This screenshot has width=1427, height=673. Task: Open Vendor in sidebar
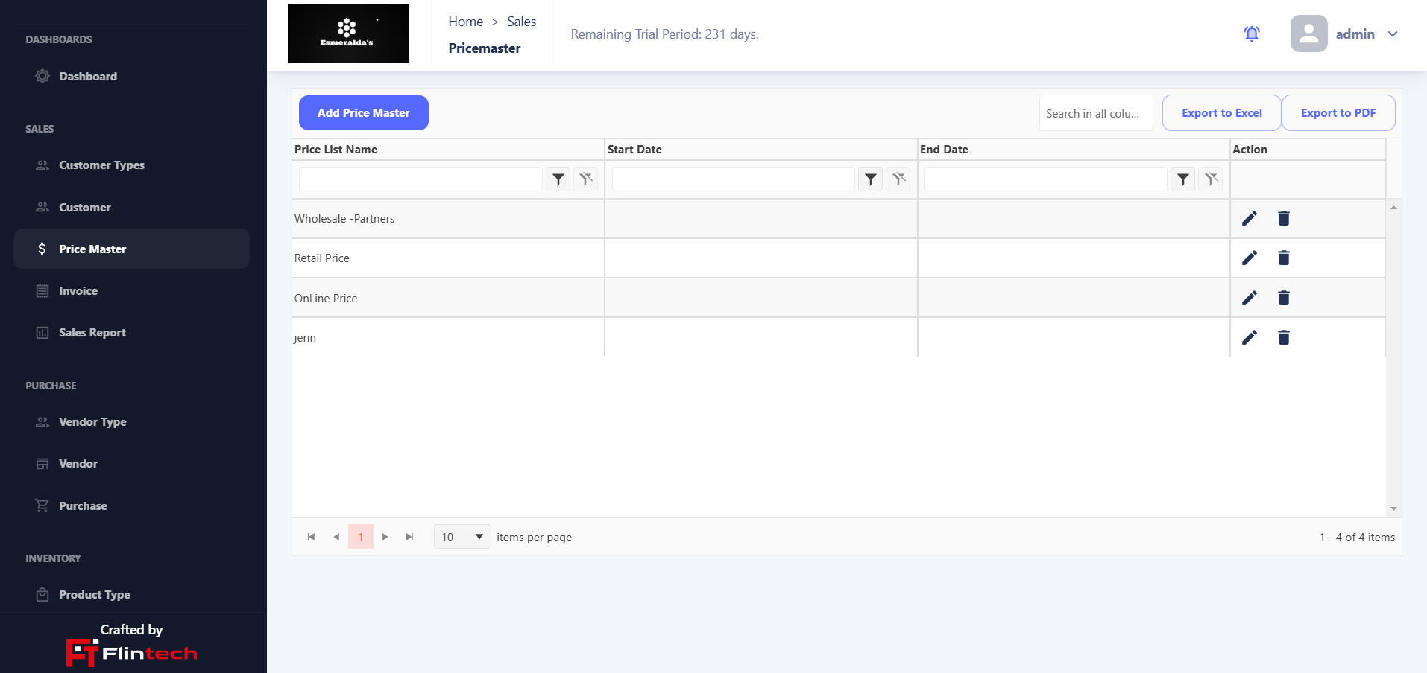click(131, 464)
